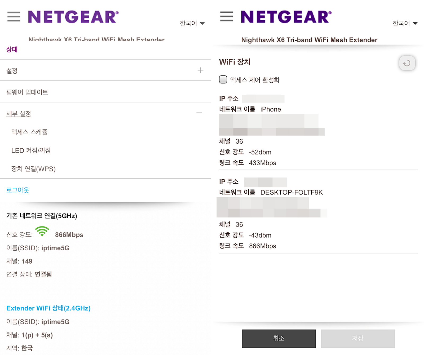Image resolution: width=424 pixels, height=355 pixels.
Task: Enable the 액세스 제어 활성화 checkbox
Action: [x=223, y=79]
